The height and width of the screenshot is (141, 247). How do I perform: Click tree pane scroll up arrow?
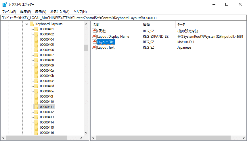tap(86, 24)
